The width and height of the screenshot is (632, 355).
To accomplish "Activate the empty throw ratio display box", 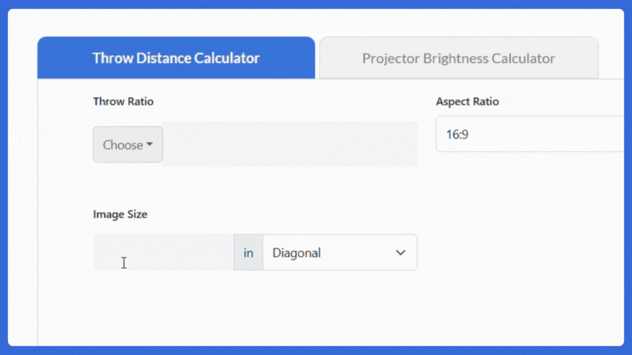I will pos(291,144).
